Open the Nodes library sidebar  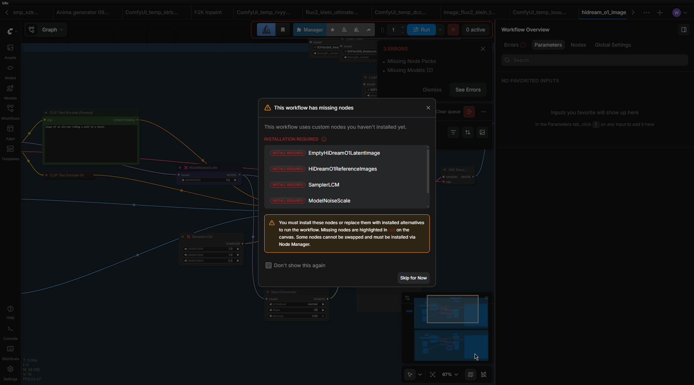(x=10, y=72)
